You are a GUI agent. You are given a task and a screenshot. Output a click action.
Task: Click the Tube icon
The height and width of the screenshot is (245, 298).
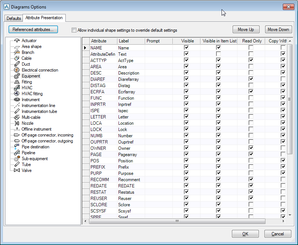point(17,164)
